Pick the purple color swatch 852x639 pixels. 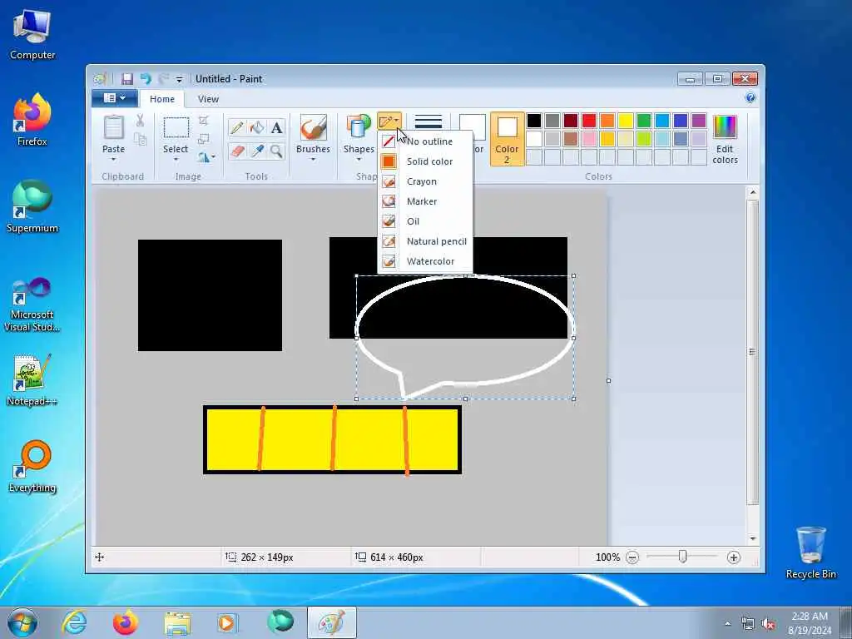[699, 121]
